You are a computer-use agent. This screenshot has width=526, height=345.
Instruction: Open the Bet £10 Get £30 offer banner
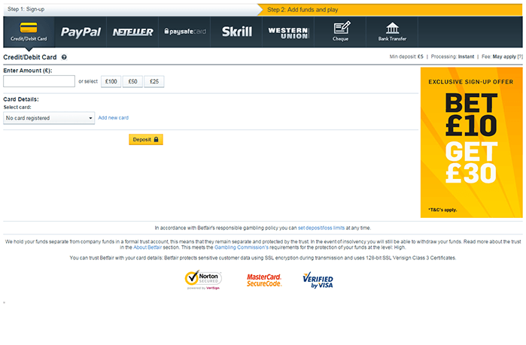coord(471,143)
